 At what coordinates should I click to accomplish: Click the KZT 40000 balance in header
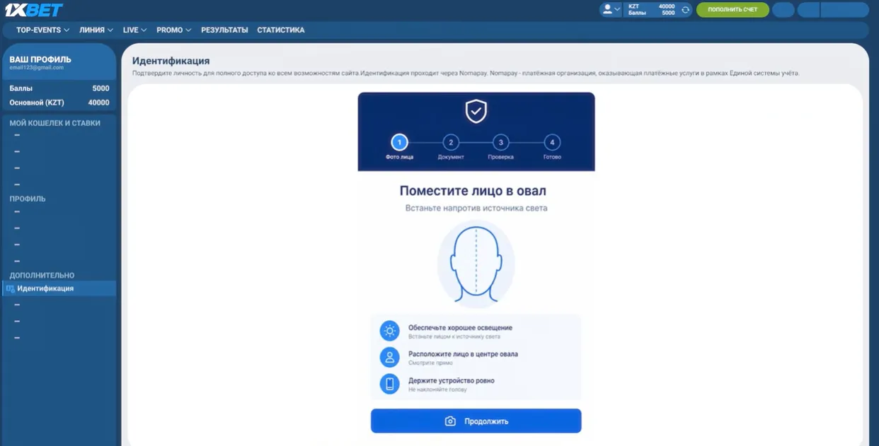point(652,6)
